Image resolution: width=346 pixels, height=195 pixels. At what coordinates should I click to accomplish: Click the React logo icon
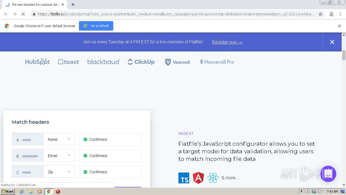click(x=213, y=178)
